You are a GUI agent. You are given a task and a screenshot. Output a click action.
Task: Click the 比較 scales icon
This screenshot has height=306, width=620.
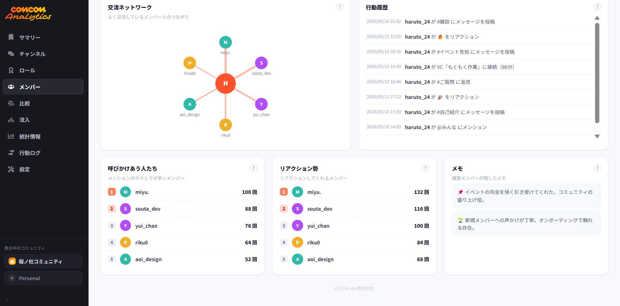point(11,103)
